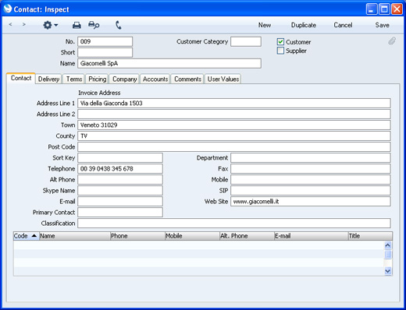Open the User Values tab
The height and width of the screenshot is (310, 406).
tap(223, 79)
